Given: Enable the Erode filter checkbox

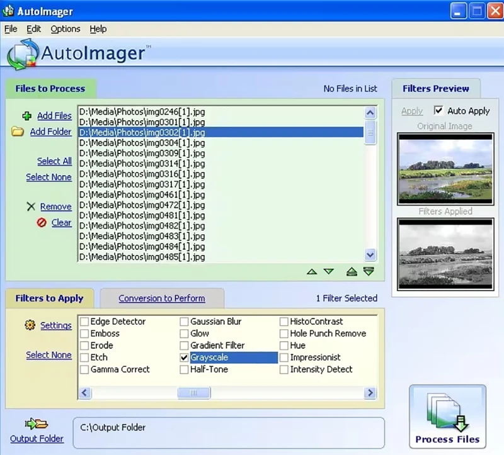Looking at the screenshot, I should pos(84,345).
